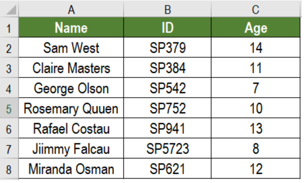304x183 pixels.
Task: Select row 8 header
Action: [9, 169]
